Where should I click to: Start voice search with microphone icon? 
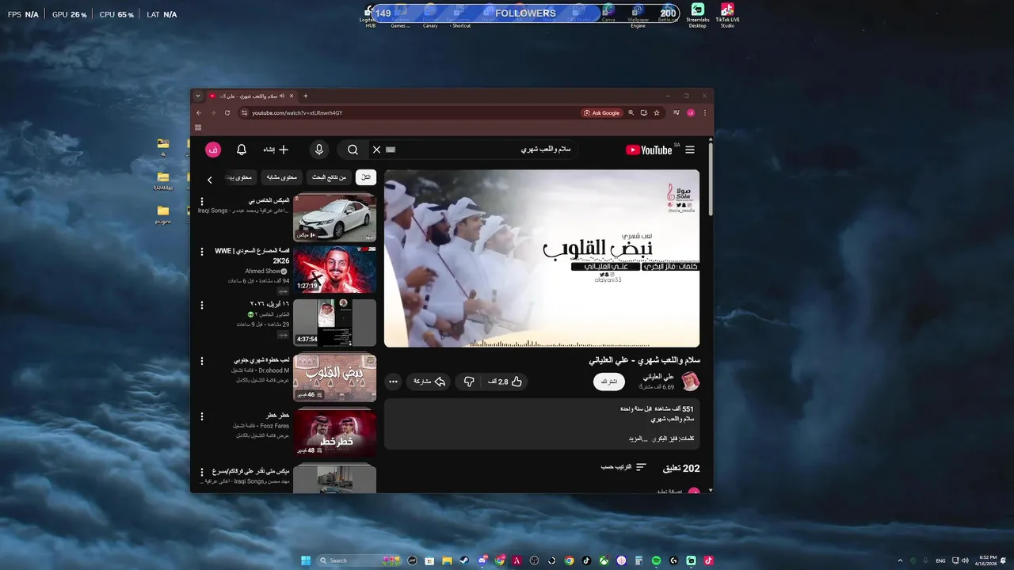coord(319,150)
